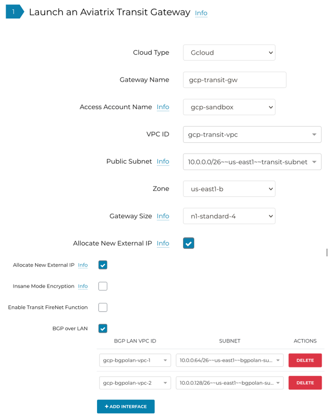333x417 pixels.
Task: Expand the Public Subnet dropdown
Action: 252,162
